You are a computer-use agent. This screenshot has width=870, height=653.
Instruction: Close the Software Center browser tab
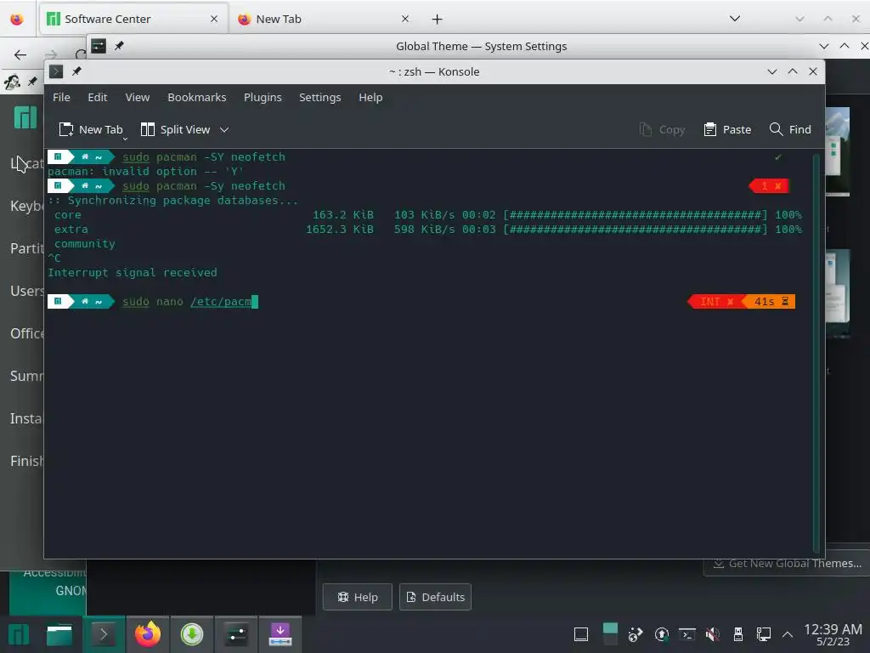[x=214, y=19]
